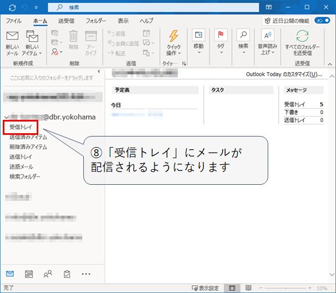Toggle the 近日公開の機能 on/off switch
The height and width of the screenshot is (293, 336).
322,20
